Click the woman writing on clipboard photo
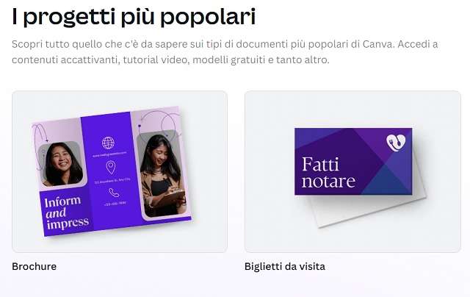This screenshot has width=470, height=297. pyautogui.click(x=162, y=174)
